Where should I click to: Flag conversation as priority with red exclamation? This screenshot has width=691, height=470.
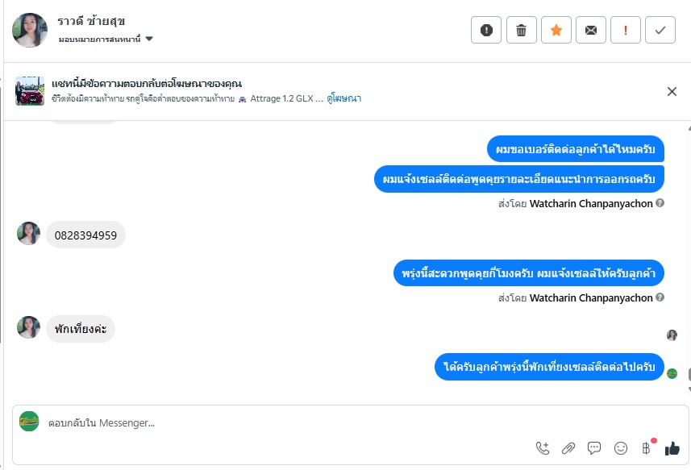point(626,31)
